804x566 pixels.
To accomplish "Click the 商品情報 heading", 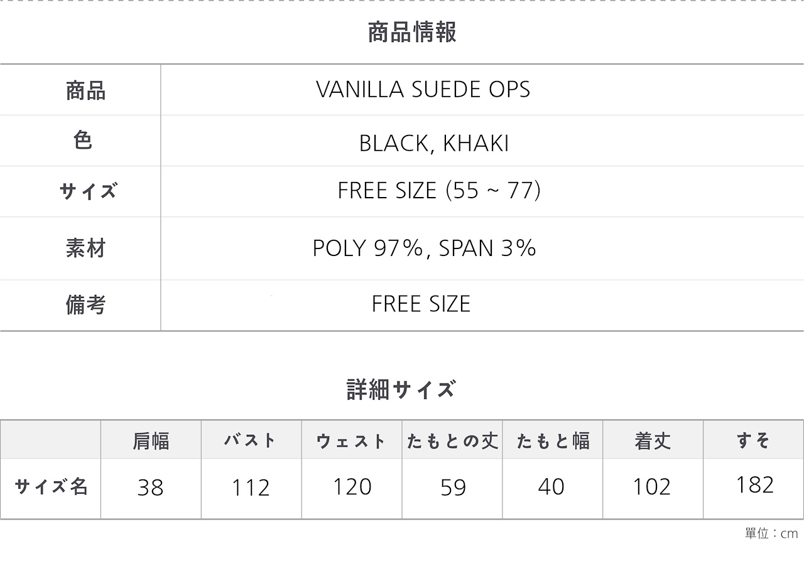I will [x=412, y=32].
